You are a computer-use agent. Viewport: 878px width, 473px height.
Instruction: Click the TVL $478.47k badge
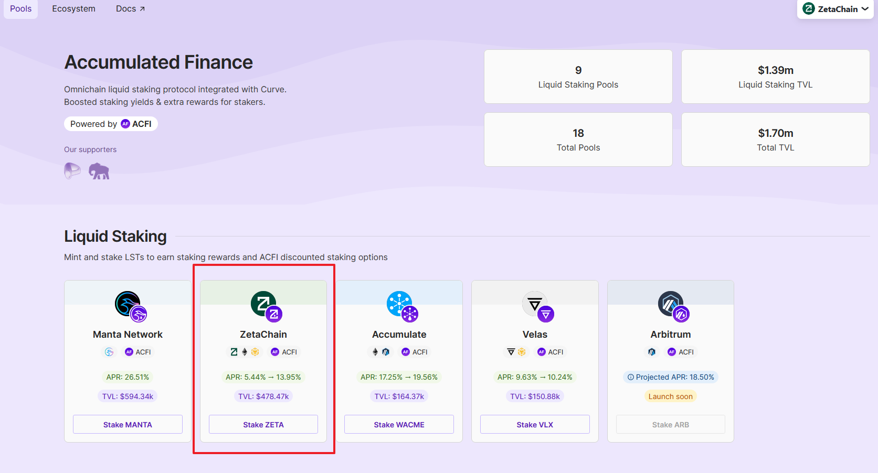[263, 396]
